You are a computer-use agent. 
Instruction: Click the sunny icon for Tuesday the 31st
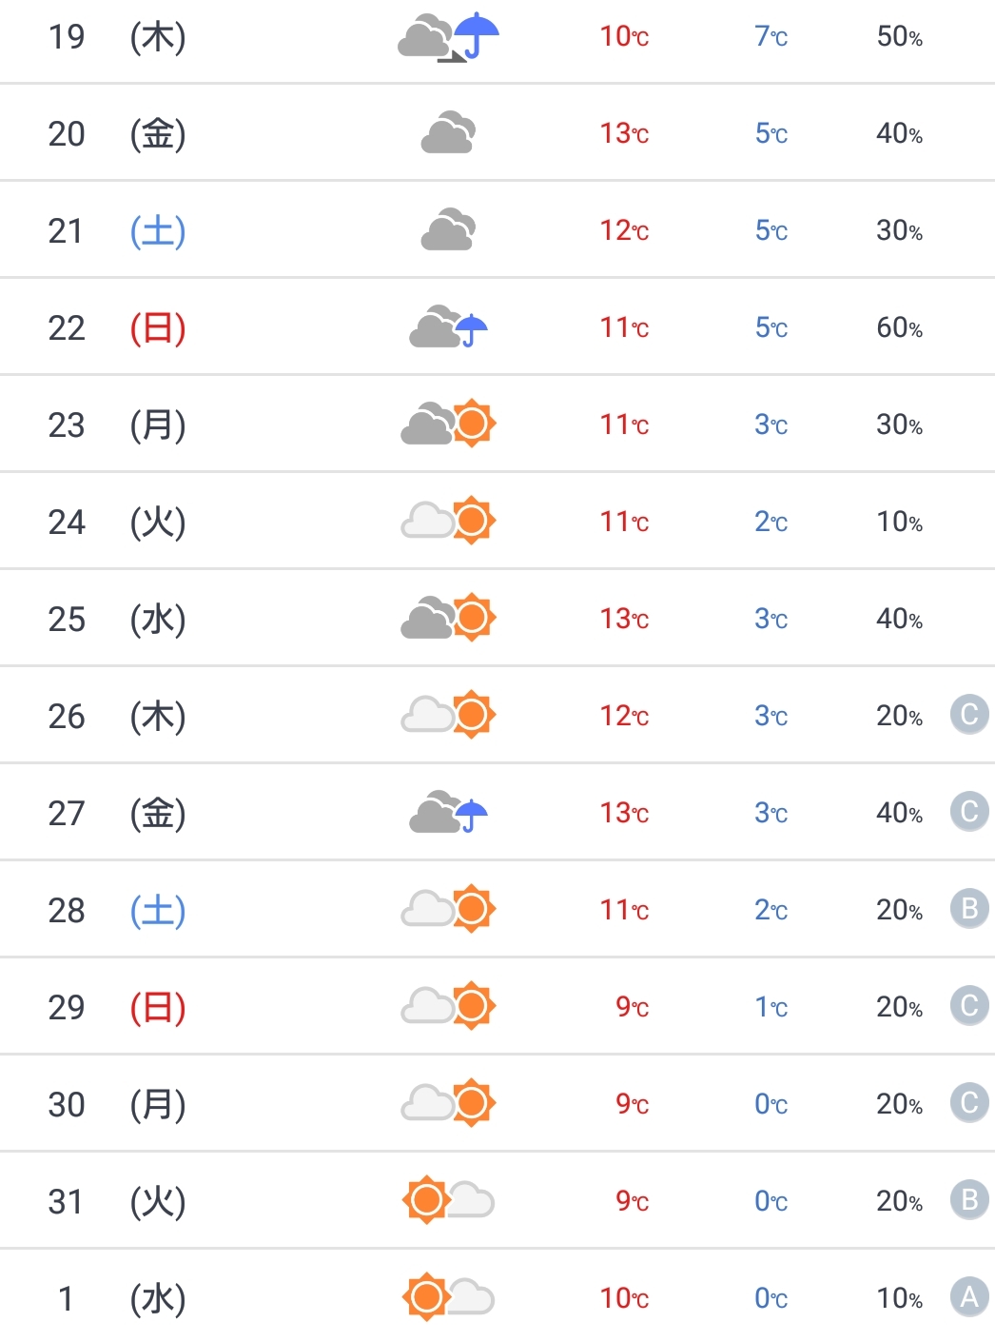(x=448, y=1200)
